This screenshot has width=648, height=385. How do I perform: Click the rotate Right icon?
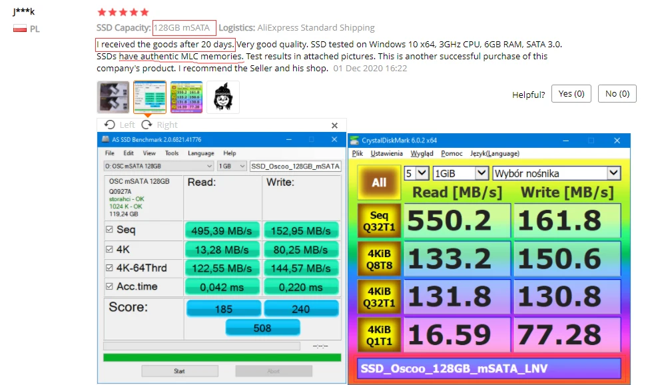click(x=147, y=125)
